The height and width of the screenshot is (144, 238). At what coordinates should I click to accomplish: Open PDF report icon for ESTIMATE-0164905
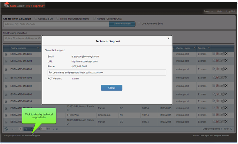pyautogui.click(x=217, y=54)
